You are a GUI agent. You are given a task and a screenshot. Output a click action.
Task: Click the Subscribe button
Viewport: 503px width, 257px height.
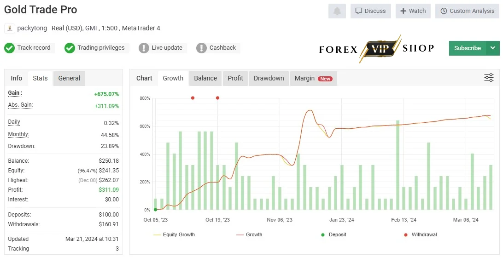point(468,48)
